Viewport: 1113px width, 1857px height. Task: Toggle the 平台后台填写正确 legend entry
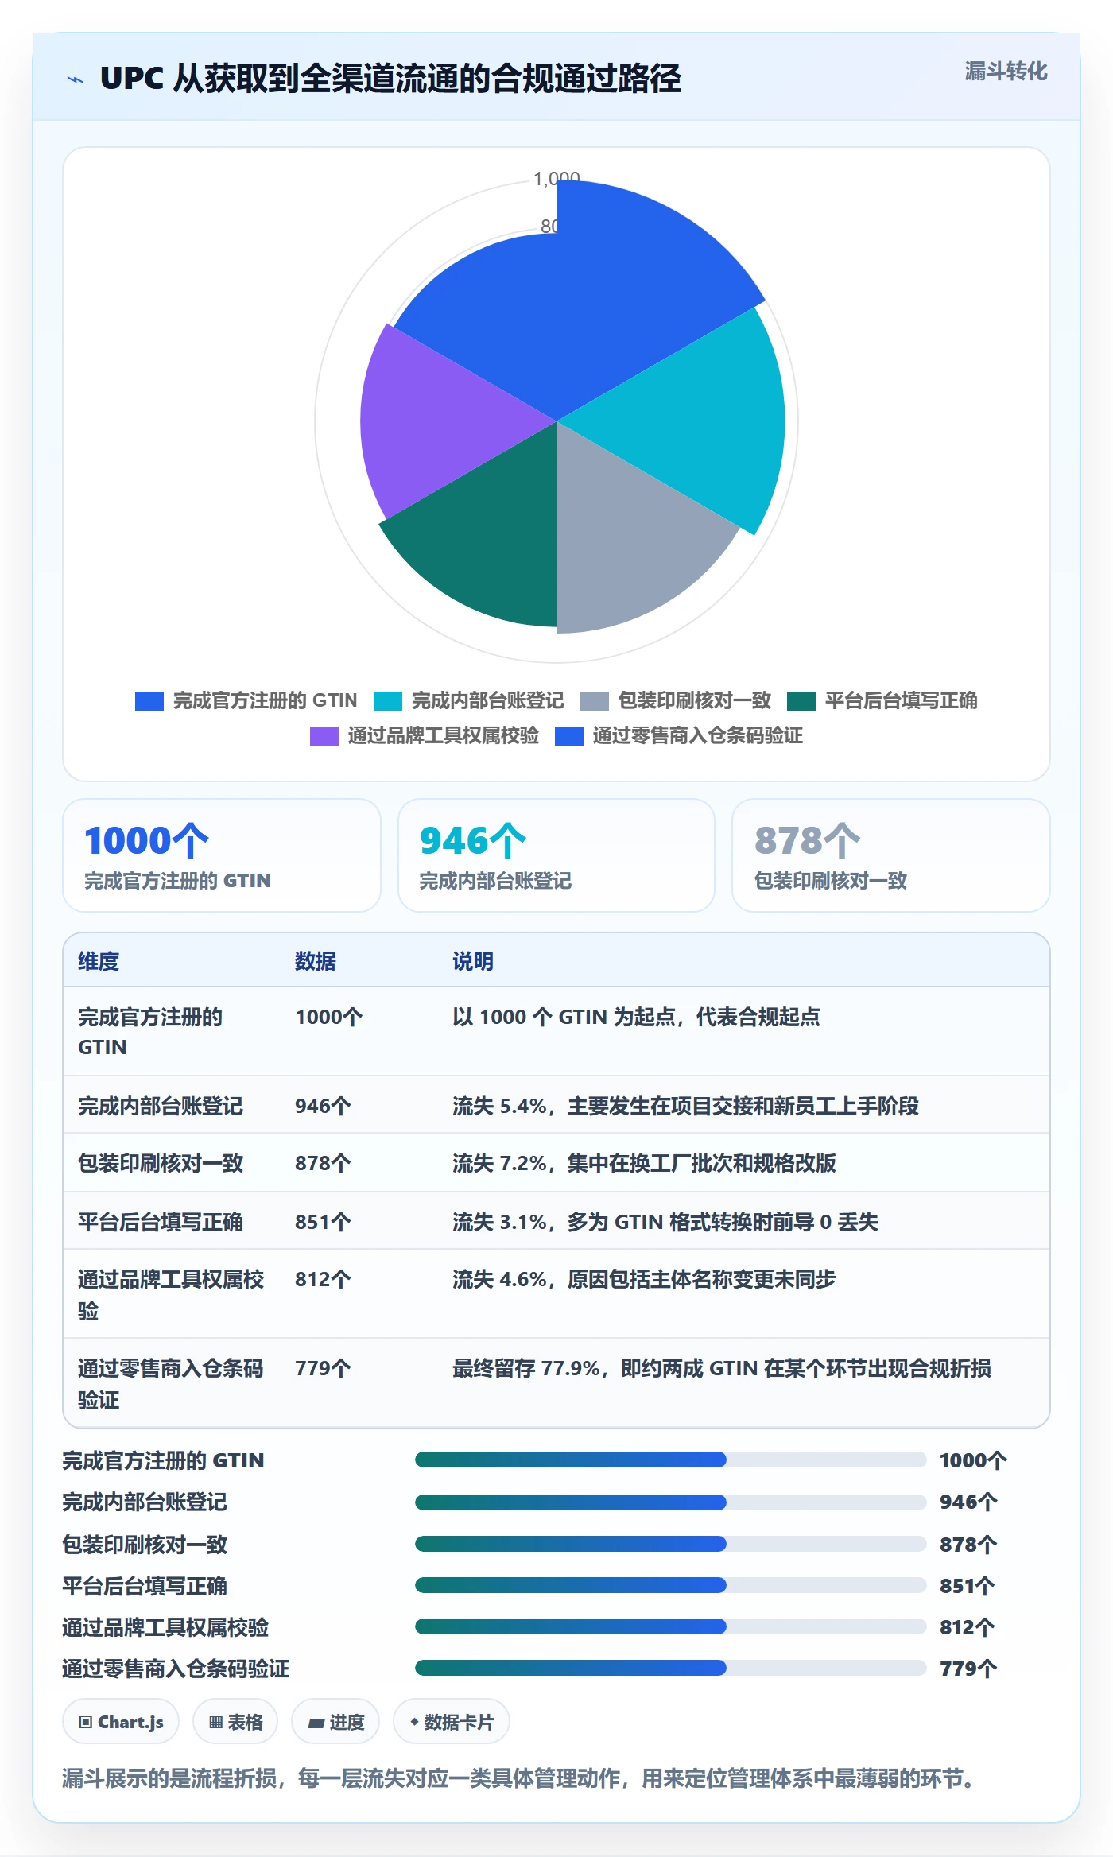click(x=882, y=700)
